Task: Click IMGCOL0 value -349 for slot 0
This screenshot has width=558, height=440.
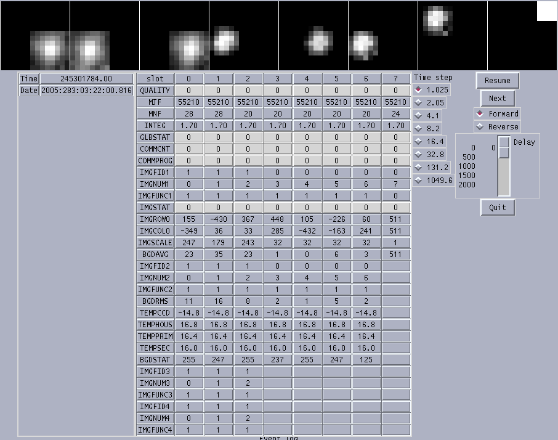Action: click(189, 231)
